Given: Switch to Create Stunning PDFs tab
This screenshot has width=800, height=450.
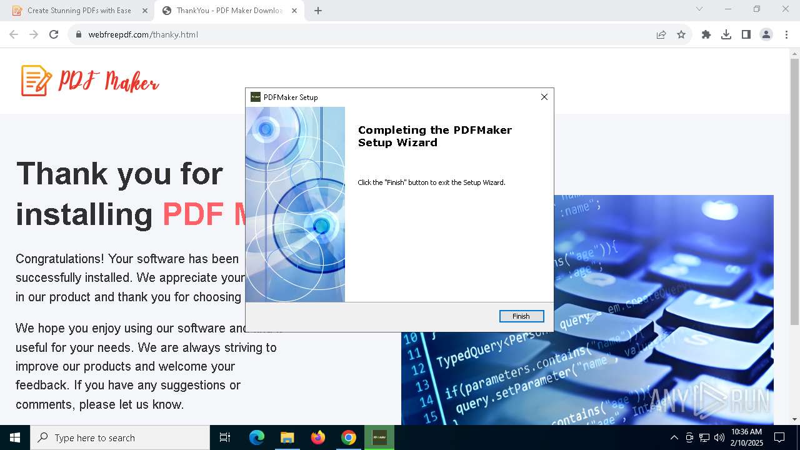Looking at the screenshot, I should point(79,11).
